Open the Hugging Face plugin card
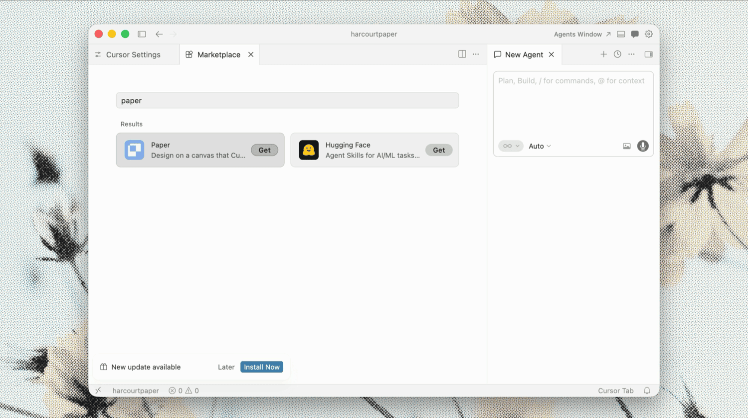Screen dimensions: 748x418 374,150
